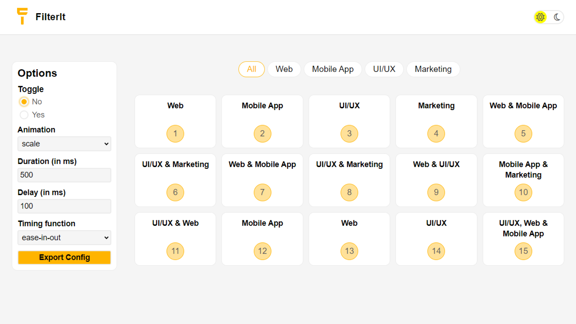Open the Timing function ease-in-out dropdown
This screenshot has width=576, height=324.
tap(64, 238)
